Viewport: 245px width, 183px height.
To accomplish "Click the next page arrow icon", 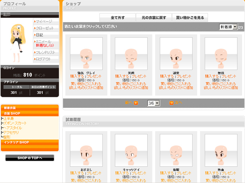I will point(171,103).
